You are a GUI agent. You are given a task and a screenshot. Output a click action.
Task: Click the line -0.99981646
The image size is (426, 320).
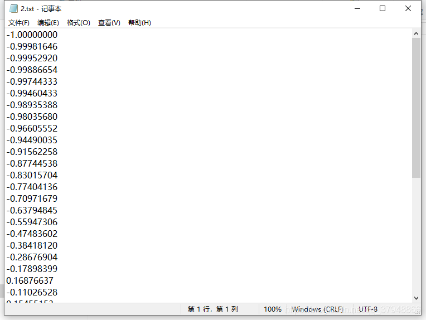(x=32, y=46)
